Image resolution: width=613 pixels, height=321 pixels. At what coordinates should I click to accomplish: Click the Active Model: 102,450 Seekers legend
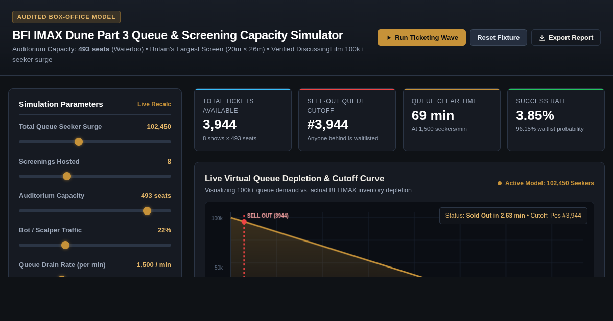[546, 183]
